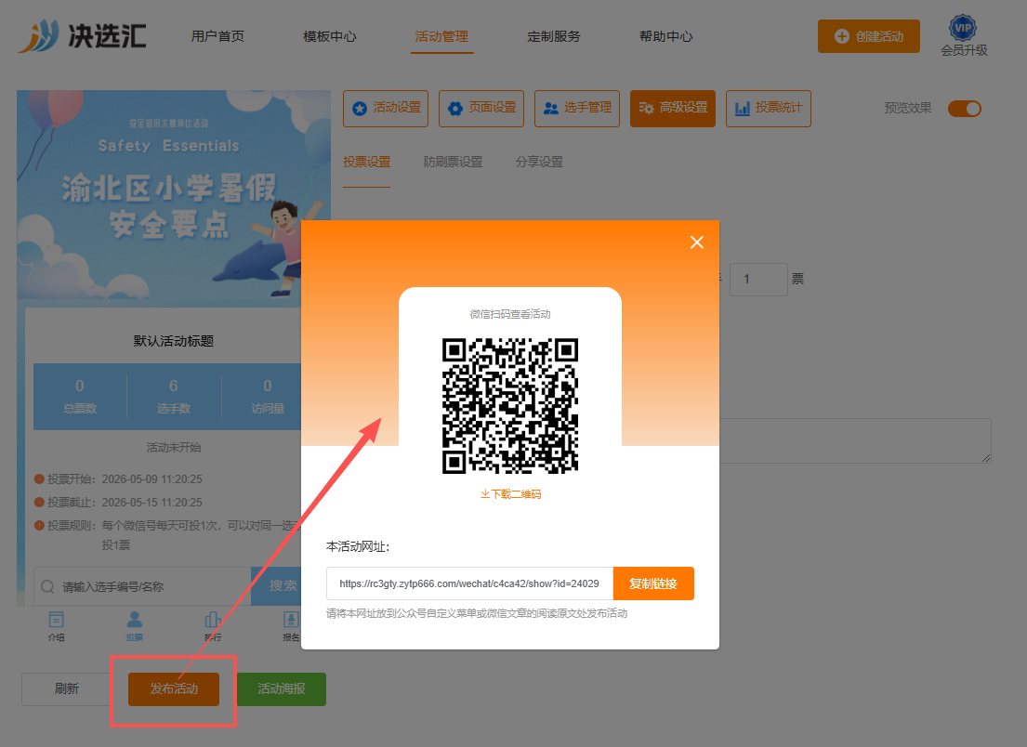This screenshot has height=747, width=1027.
Task: Open 帮助中心 in the navigation
Action: [x=665, y=36]
